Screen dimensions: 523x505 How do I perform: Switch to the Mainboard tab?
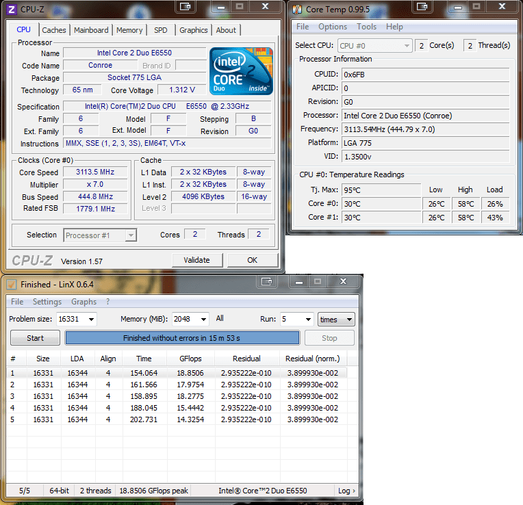[x=91, y=30]
